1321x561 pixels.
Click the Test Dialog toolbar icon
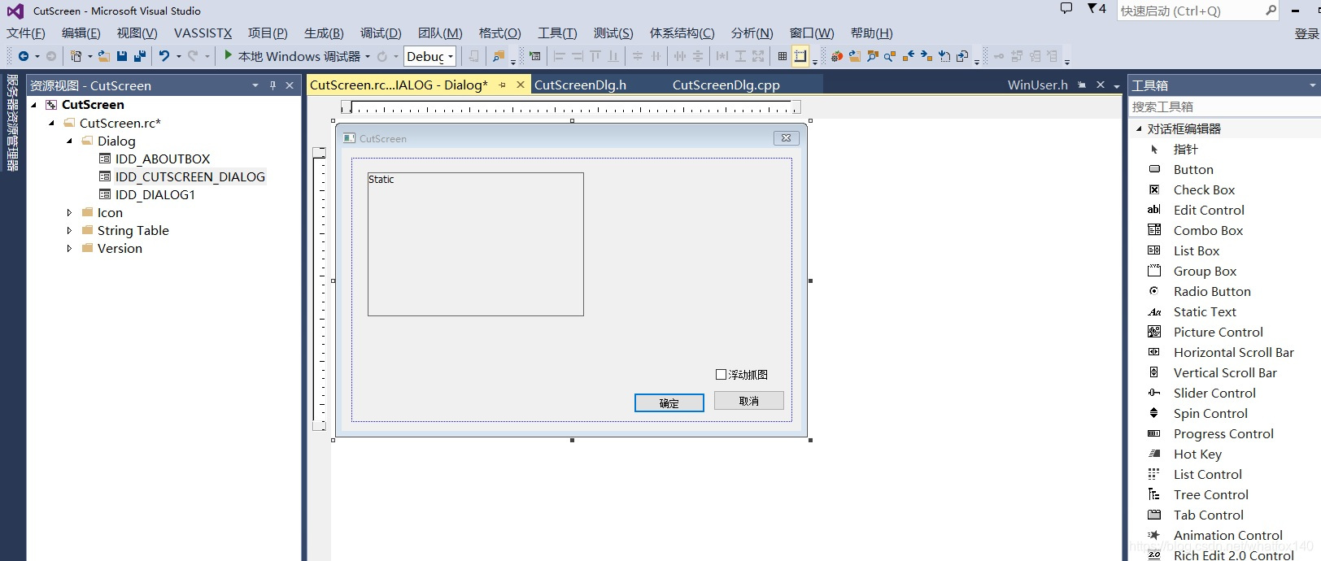(534, 56)
